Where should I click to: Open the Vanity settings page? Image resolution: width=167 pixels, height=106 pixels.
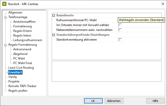[13, 77]
